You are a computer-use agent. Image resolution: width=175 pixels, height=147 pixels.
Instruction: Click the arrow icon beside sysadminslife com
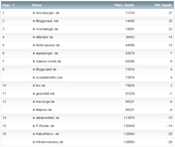click(34, 77)
